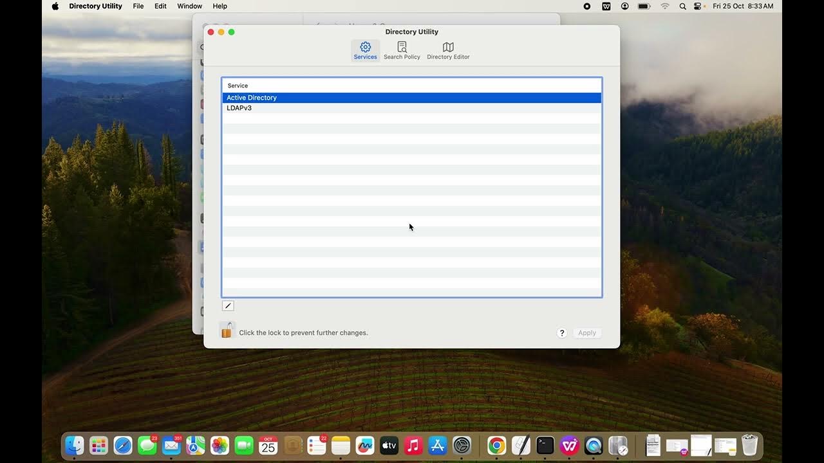Select the Active Directory service row
This screenshot has height=463, width=824.
click(412, 98)
